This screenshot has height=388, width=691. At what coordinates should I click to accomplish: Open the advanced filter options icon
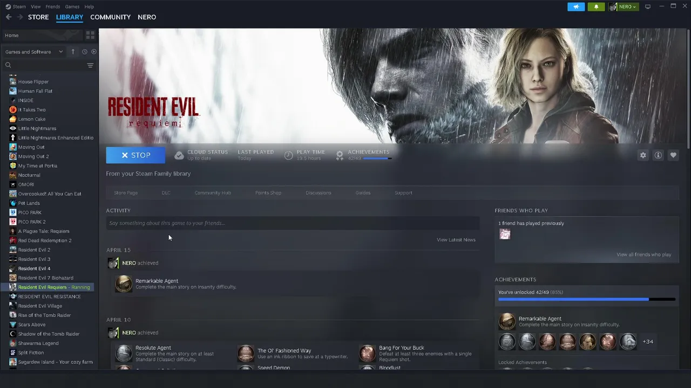click(90, 65)
